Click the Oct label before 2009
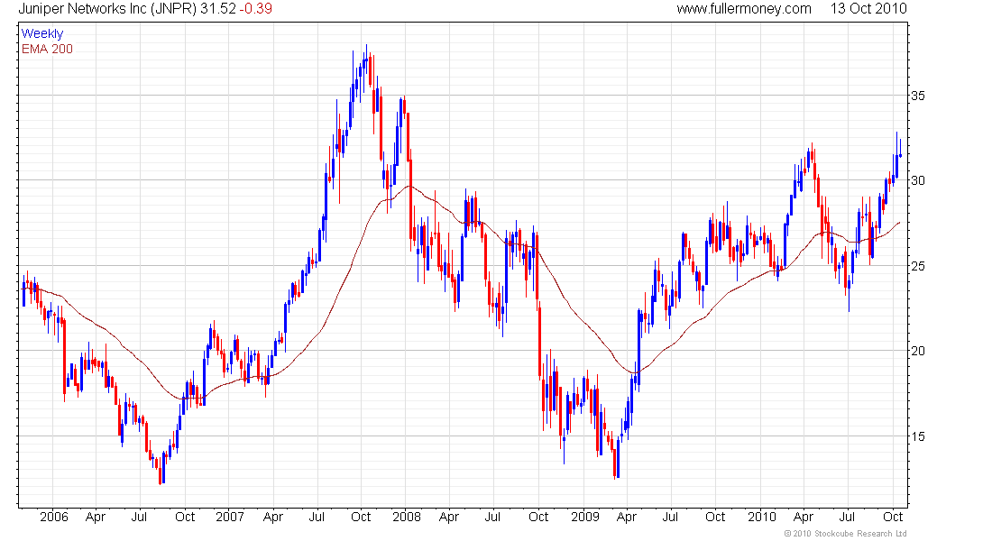This screenshot has height=541, width=992. click(538, 517)
